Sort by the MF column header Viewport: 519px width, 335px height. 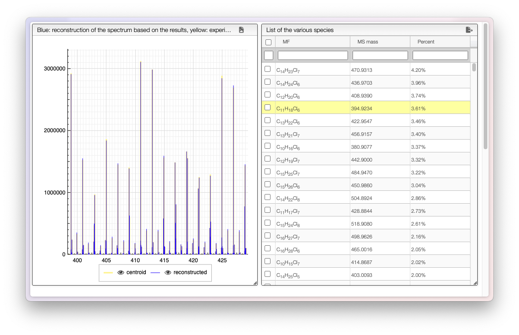pyautogui.click(x=312, y=42)
